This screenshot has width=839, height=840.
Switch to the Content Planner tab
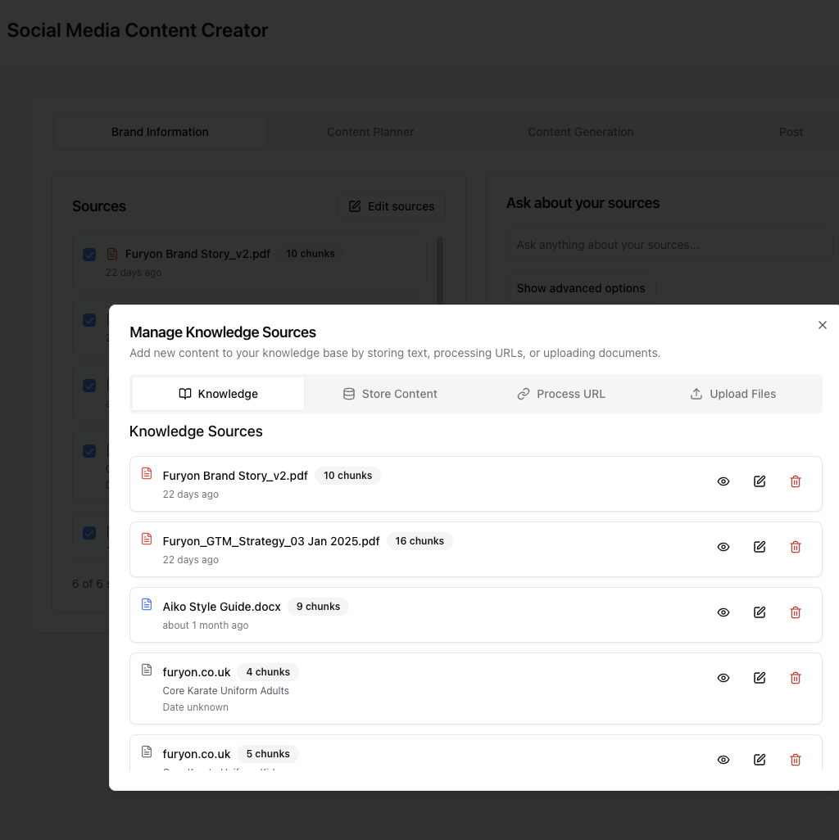pos(370,132)
